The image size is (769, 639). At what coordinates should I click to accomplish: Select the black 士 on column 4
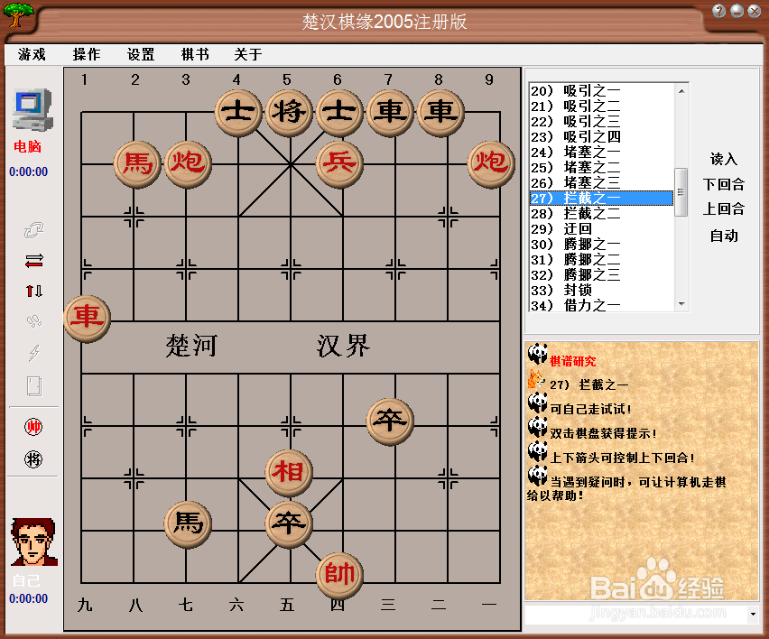(238, 113)
